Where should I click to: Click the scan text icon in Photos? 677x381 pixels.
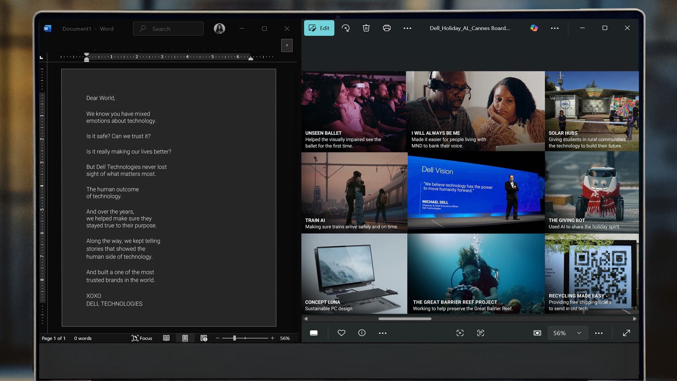coord(481,333)
